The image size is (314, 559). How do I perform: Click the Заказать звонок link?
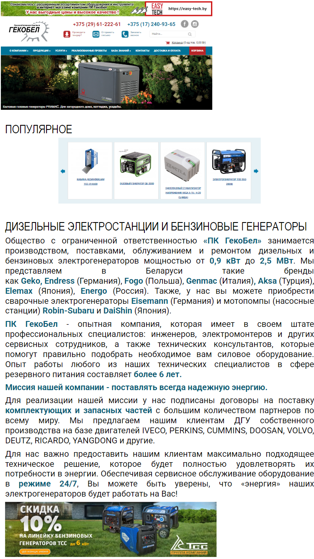tap(136, 34)
